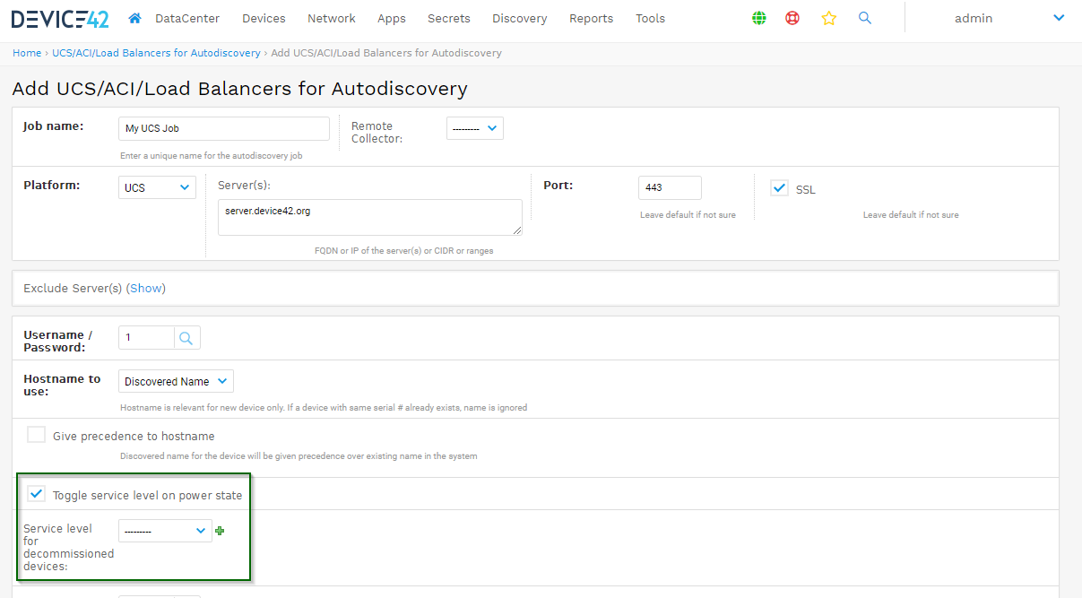The width and height of the screenshot is (1082, 598).
Task: Toggle the SSL checkbox
Action: (x=780, y=188)
